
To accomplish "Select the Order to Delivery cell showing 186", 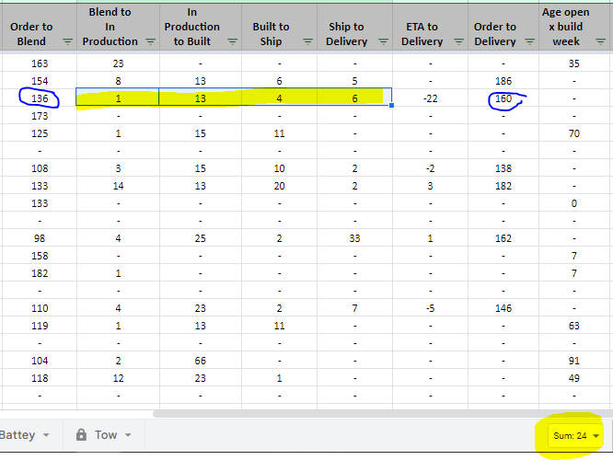I will 503,81.
